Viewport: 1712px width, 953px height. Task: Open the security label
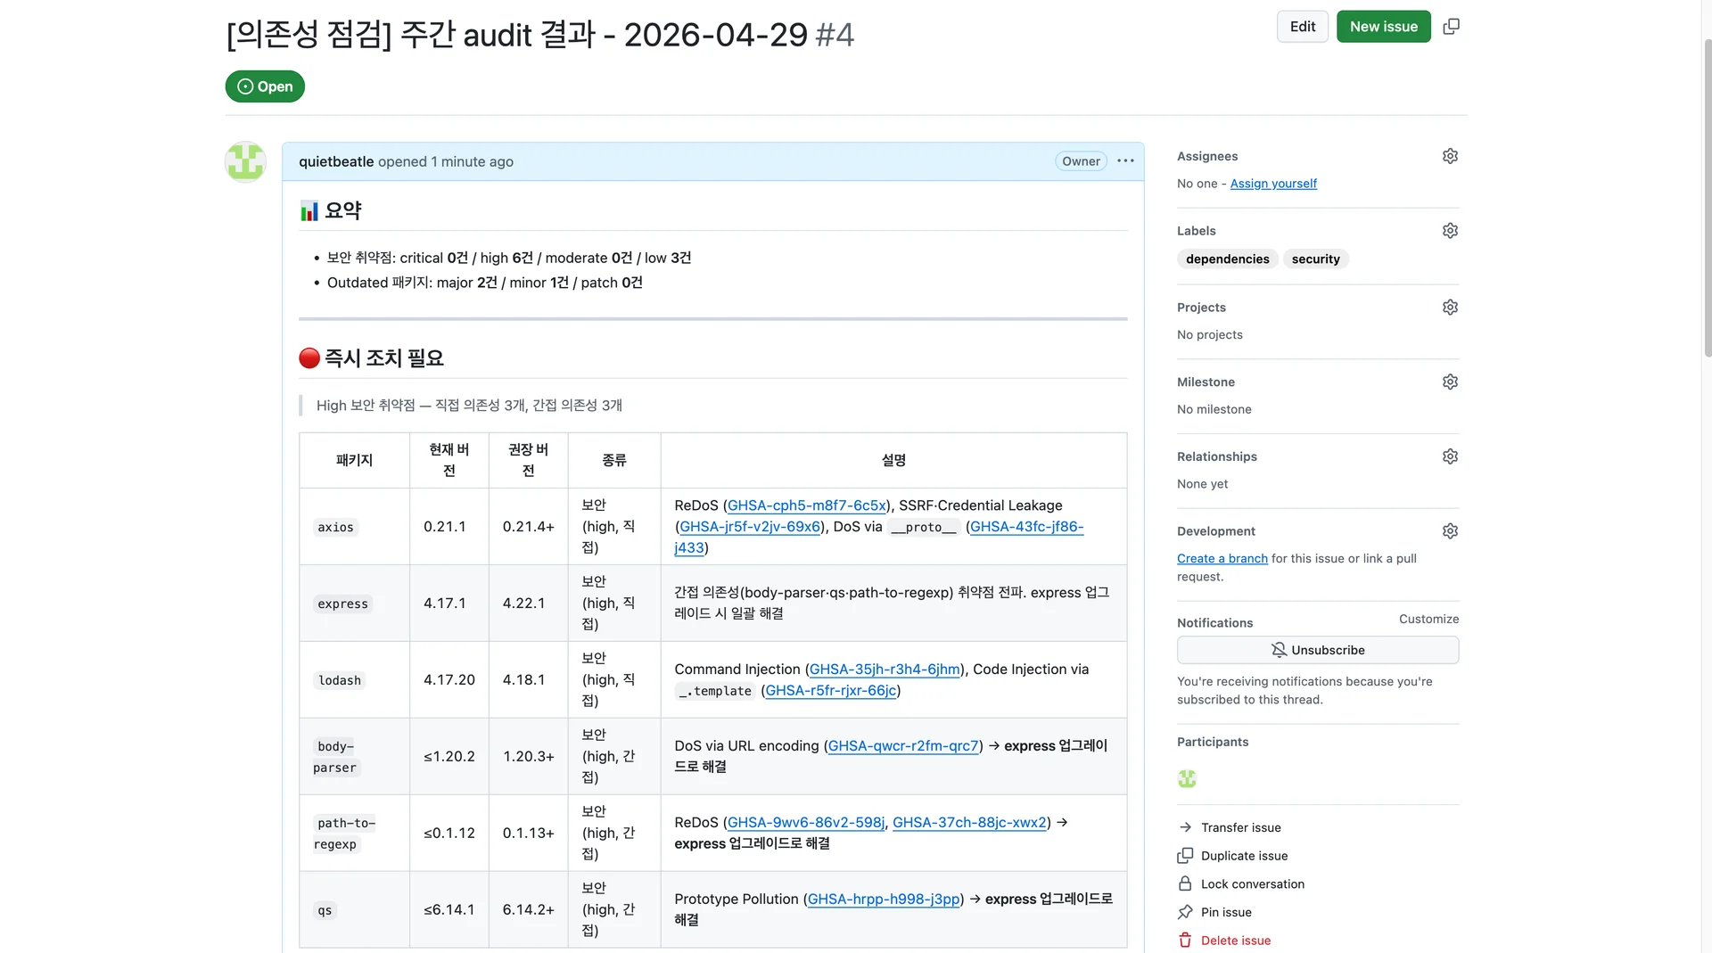click(x=1315, y=259)
